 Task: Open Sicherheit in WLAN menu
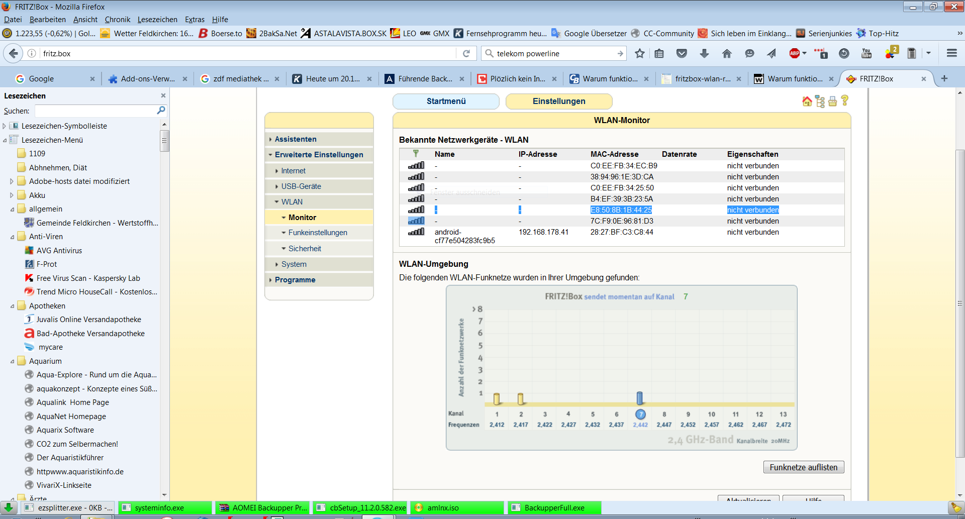(x=305, y=249)
